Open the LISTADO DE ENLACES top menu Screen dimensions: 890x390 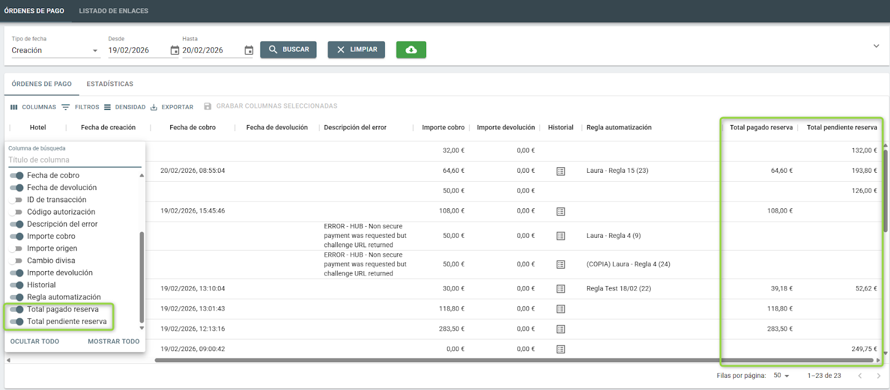[113, 11]
